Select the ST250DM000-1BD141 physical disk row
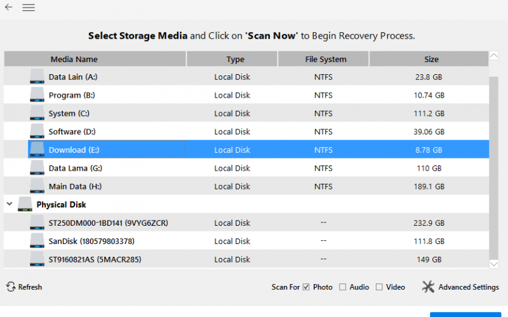Viewport: 508px width, 317px height. (x=246, y=223)
